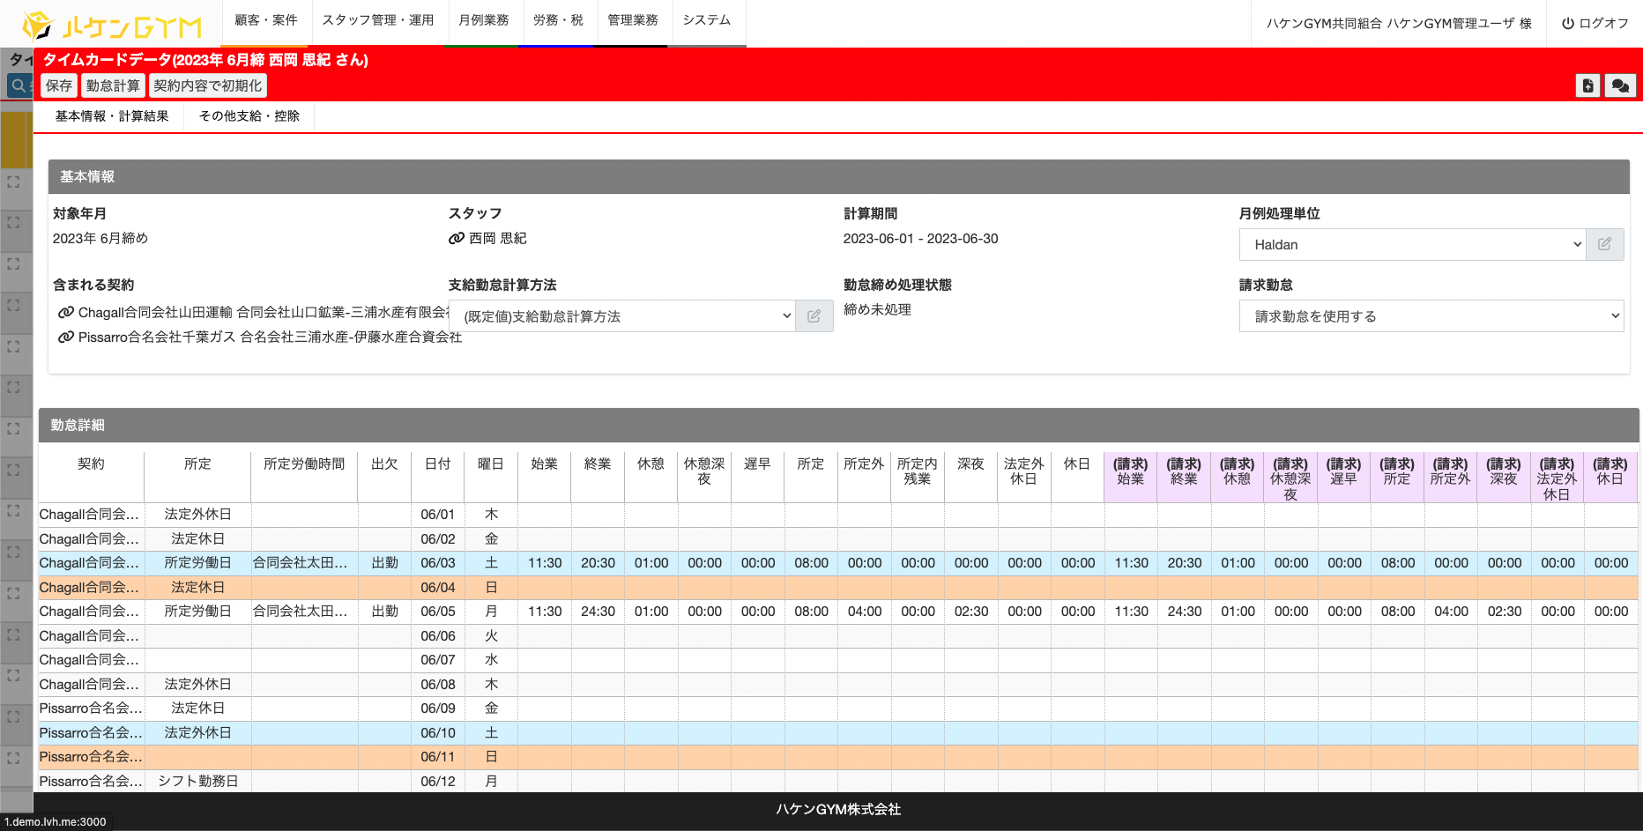Click the power icon next to ログオフ
This screenshot has height=831, width=1643.
point(1567,23)
